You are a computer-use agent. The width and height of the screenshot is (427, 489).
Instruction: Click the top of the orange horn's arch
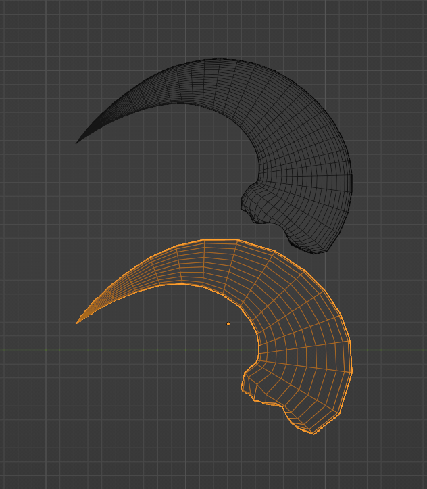tap(218, 240)
